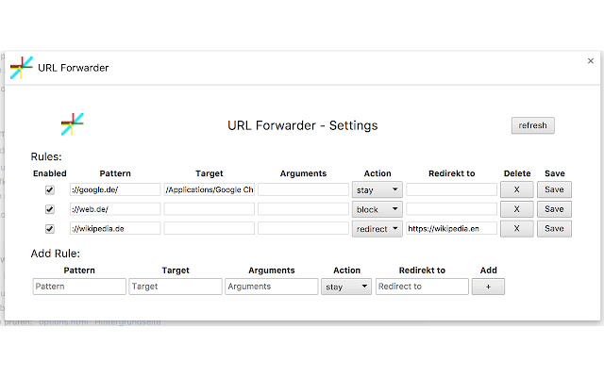Save the wikipedia.de rule
The height and width of the screenshot is (377, 604).
click(x=555, y=228)
